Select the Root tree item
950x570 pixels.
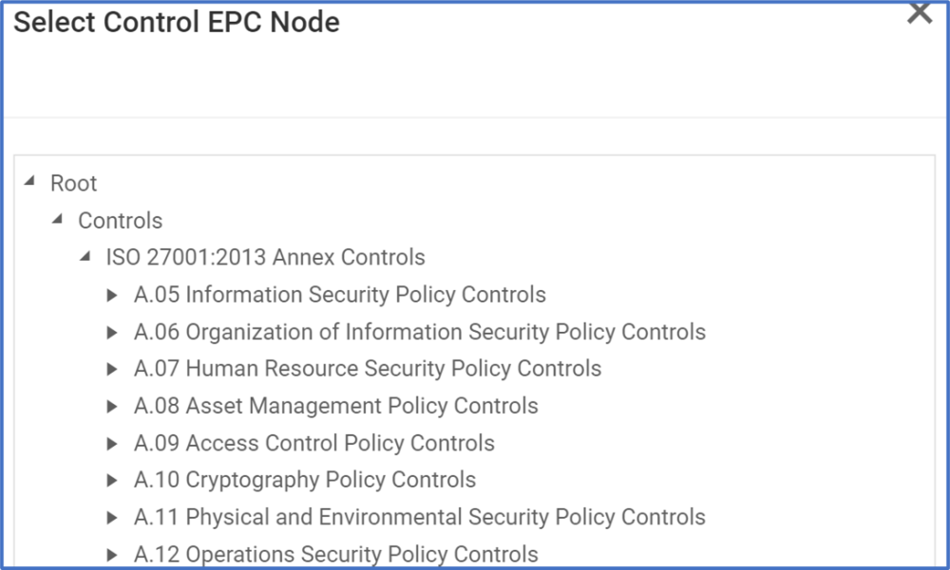(74, 182)
